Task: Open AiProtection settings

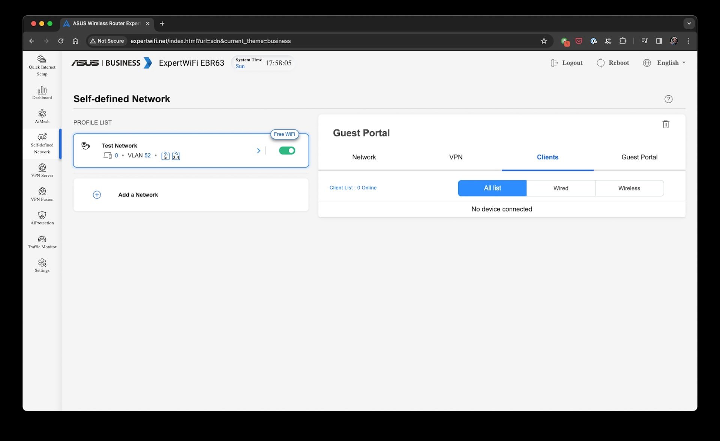Action: 42,218
